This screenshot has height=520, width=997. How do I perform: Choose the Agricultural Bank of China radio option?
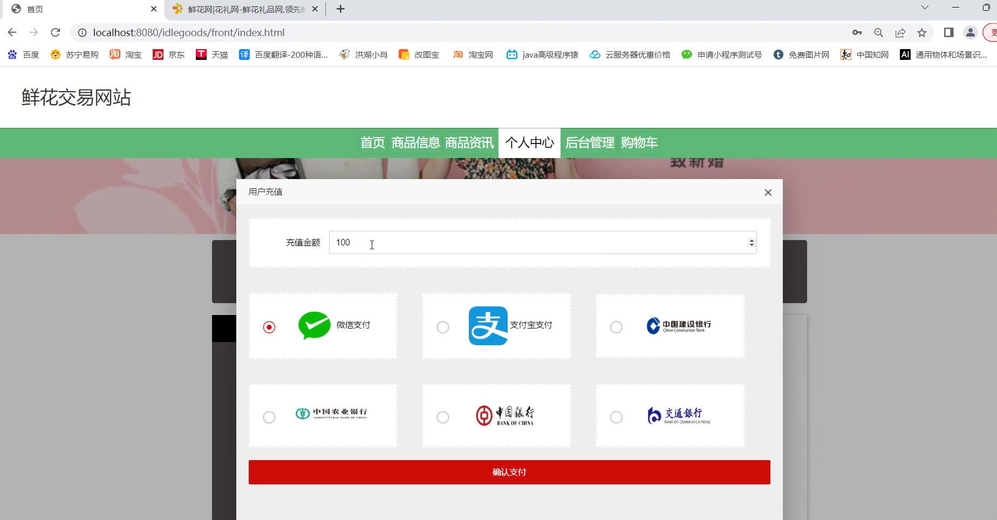pos(269,417)
